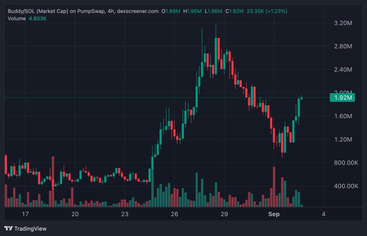
Task: Select the 2.80M price axis label
Action: (343, 46)
